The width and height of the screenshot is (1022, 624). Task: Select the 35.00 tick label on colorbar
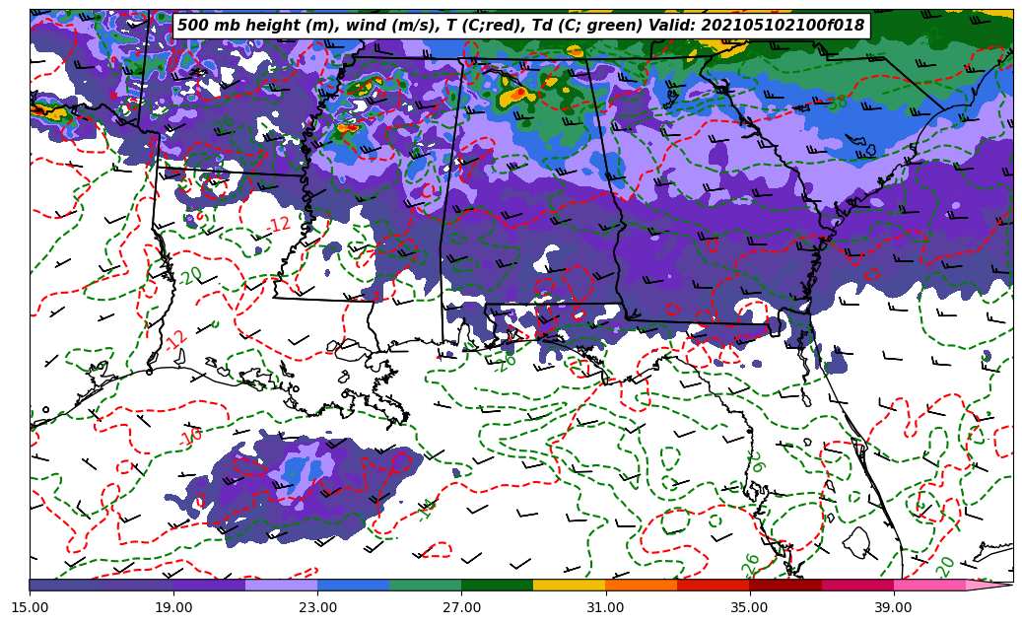(749, 608)
